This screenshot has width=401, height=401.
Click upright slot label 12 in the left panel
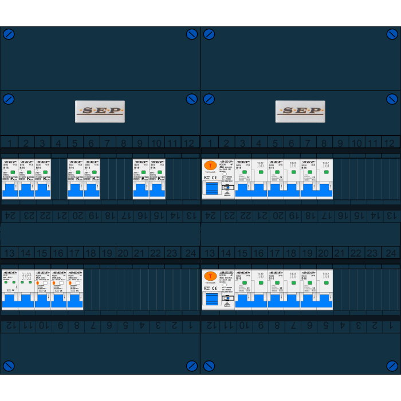coord(189,143)
